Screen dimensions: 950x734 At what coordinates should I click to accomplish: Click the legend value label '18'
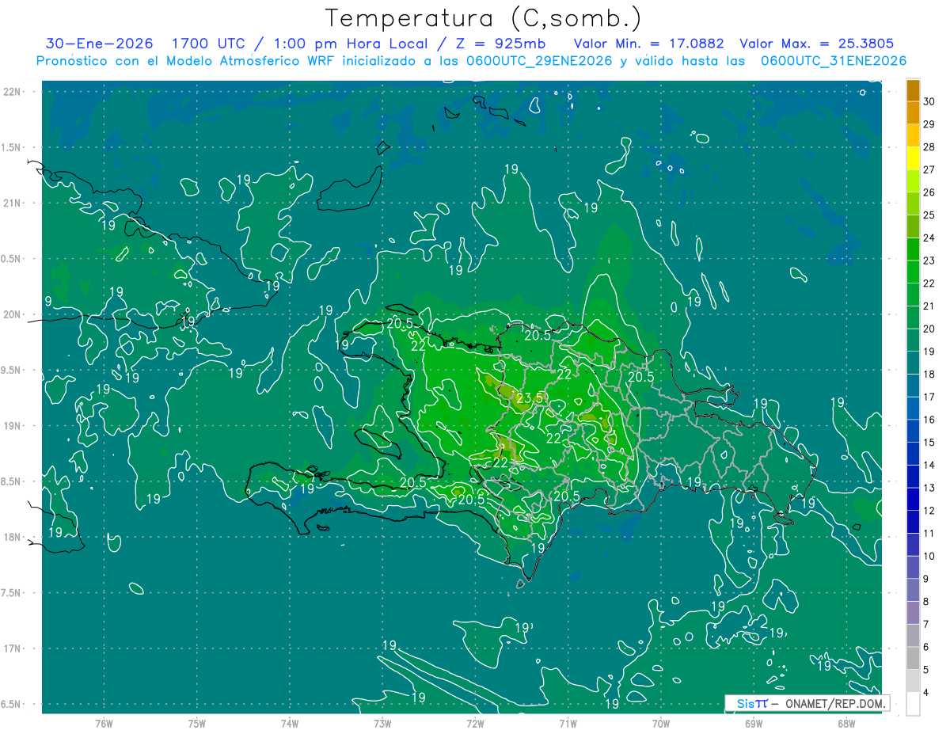point(929,375)
